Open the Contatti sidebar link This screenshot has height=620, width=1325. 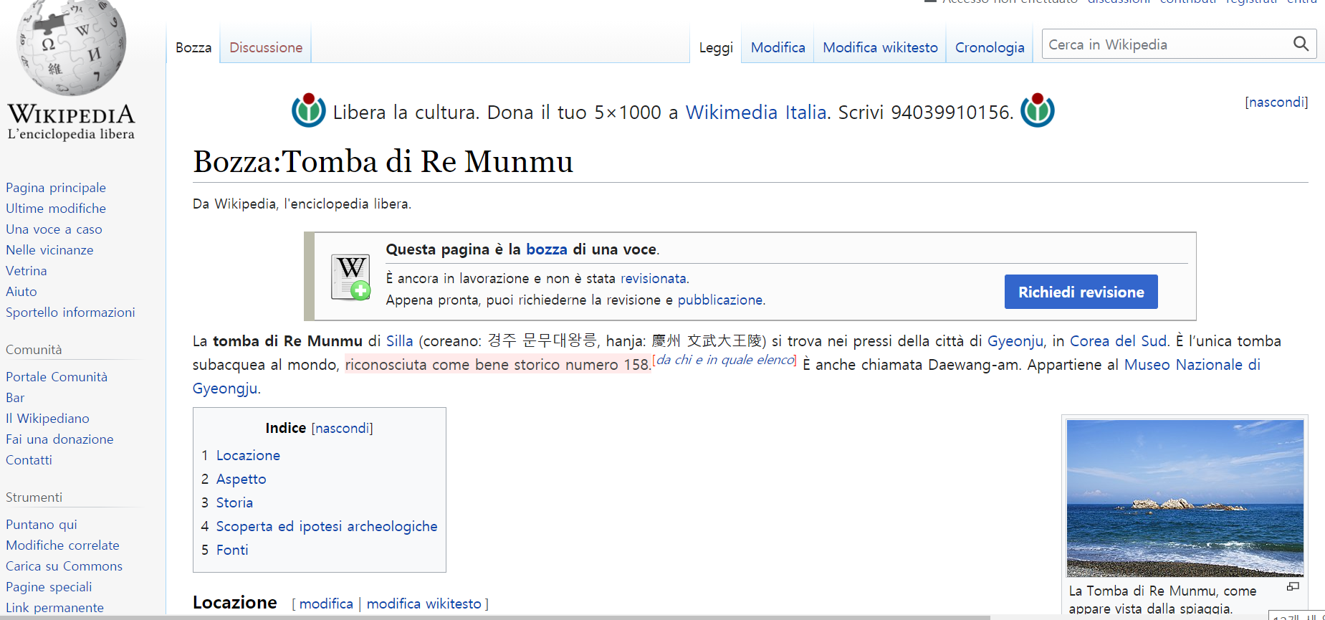click(x=29, y=460)
